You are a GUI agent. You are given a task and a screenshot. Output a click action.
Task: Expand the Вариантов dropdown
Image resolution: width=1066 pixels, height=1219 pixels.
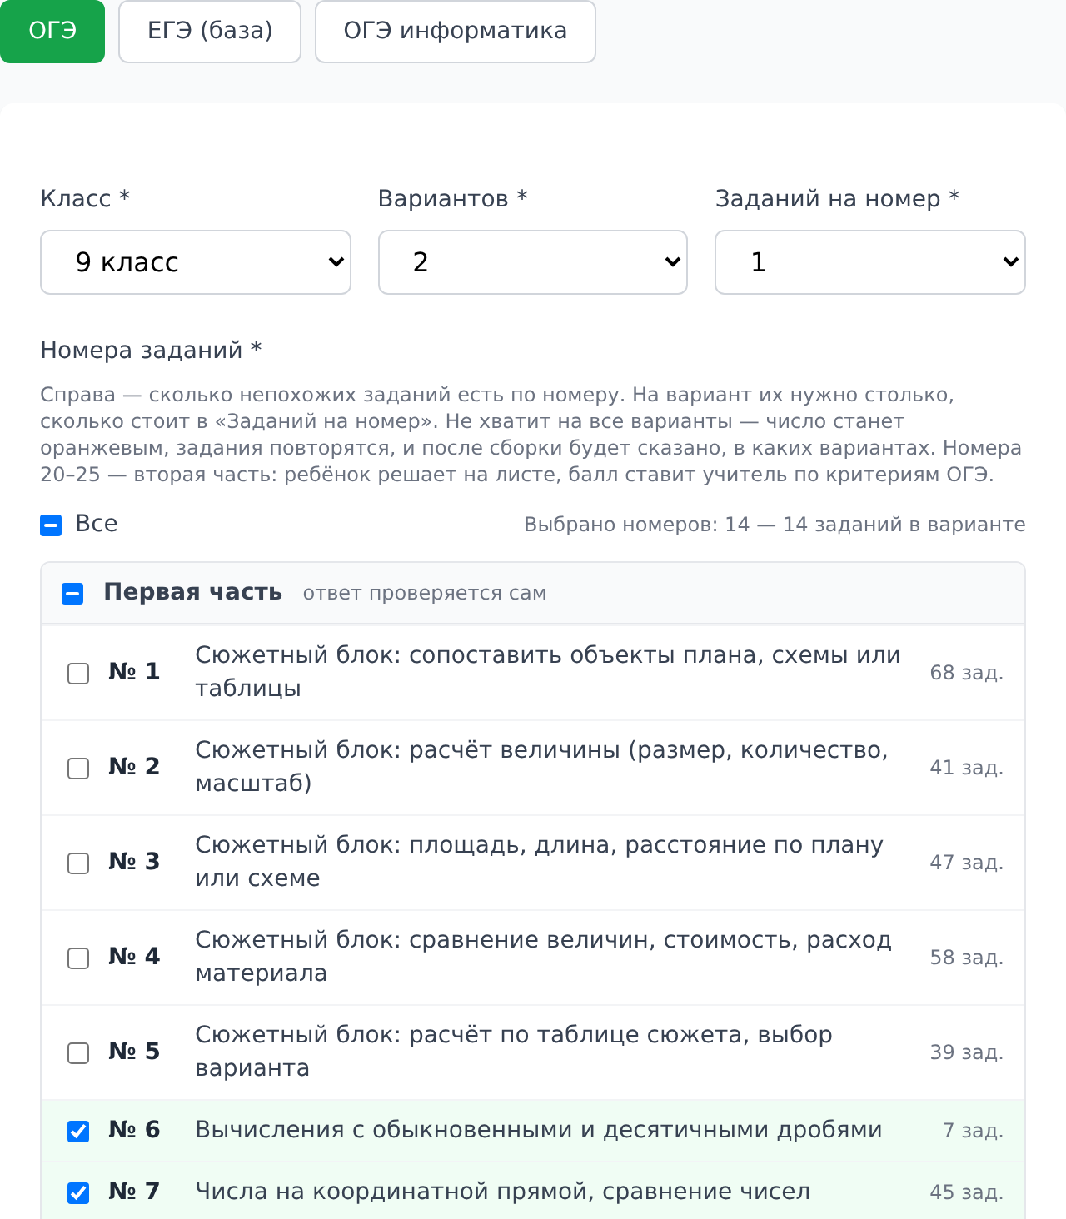tap(533, 262)
